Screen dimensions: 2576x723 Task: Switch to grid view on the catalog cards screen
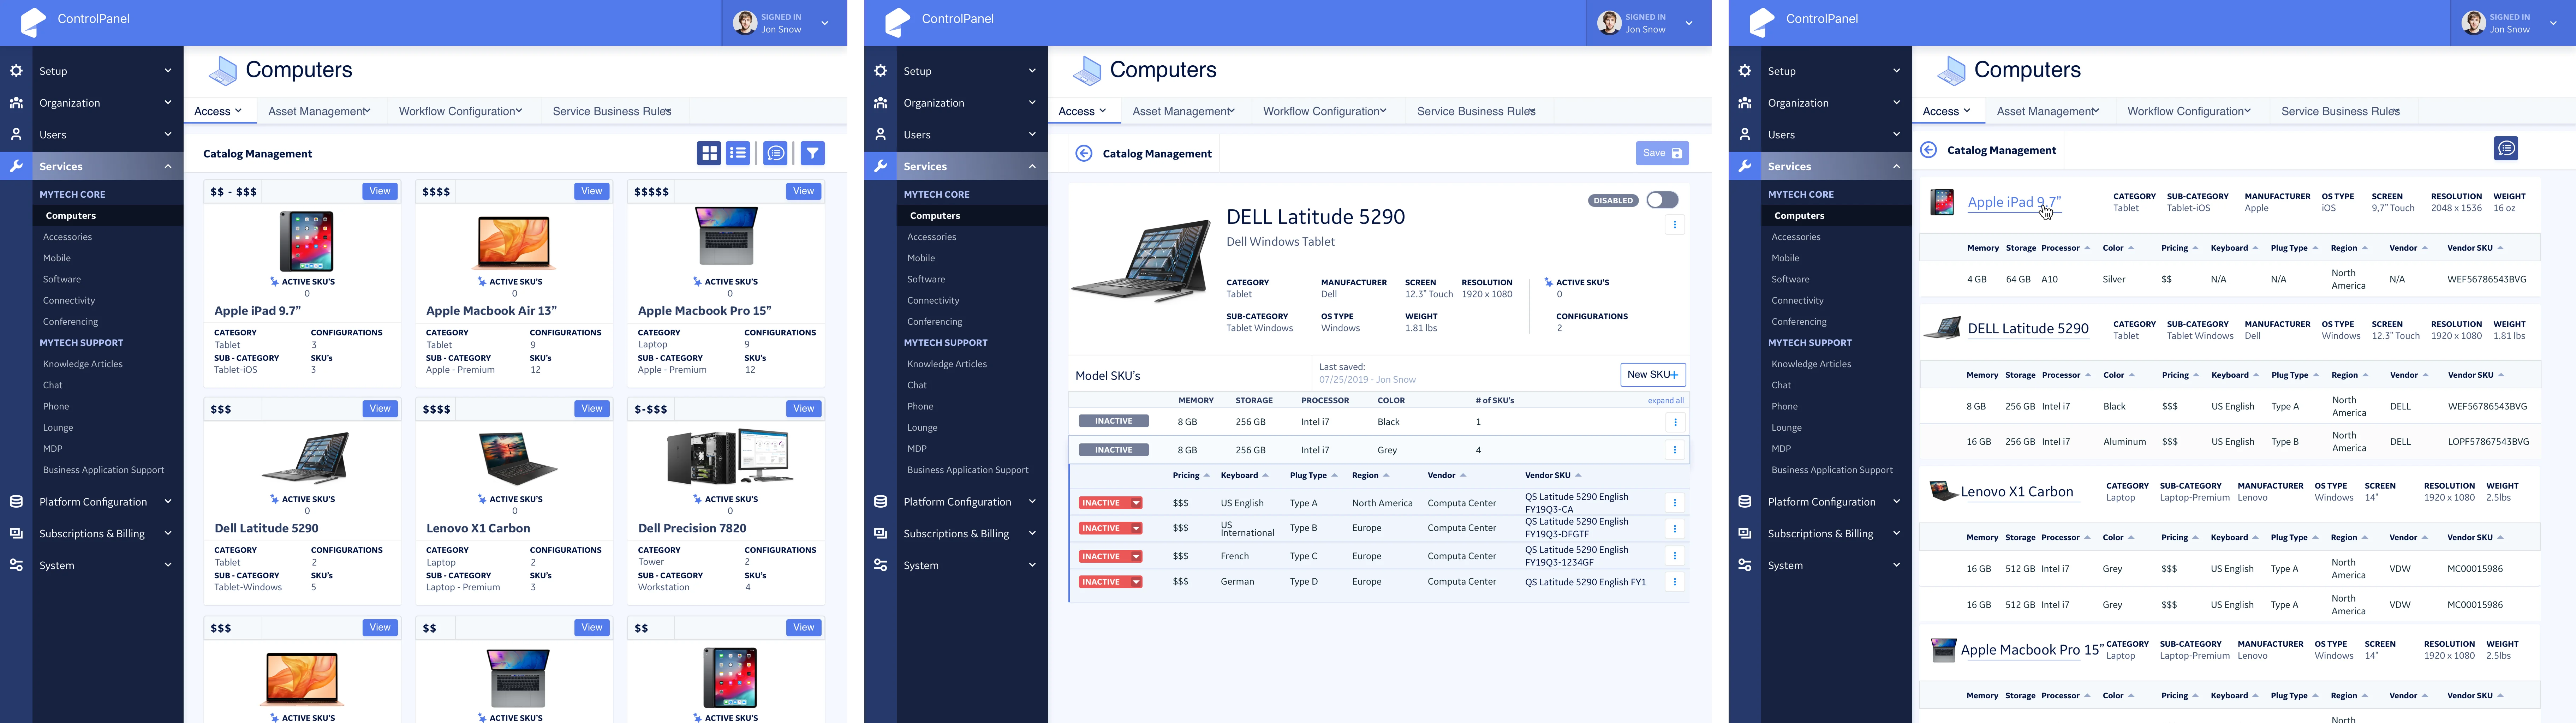pos(709,153)
